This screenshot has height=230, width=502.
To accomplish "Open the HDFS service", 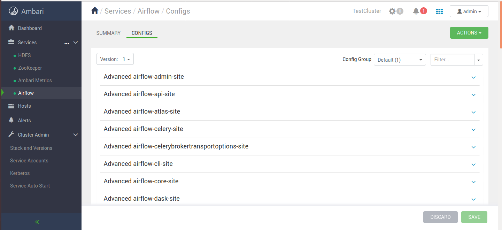I will point(24,55).
